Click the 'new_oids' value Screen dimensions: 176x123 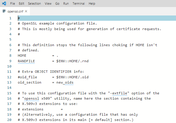65,83
